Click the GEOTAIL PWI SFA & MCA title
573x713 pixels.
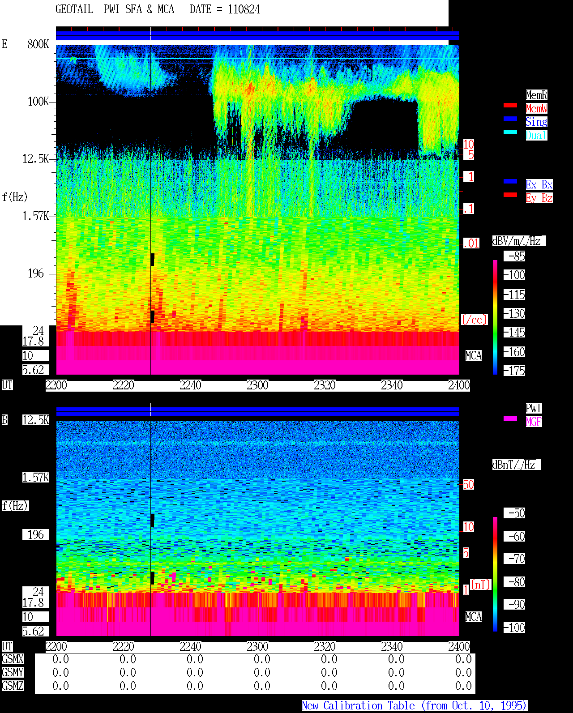coord(158,9)
